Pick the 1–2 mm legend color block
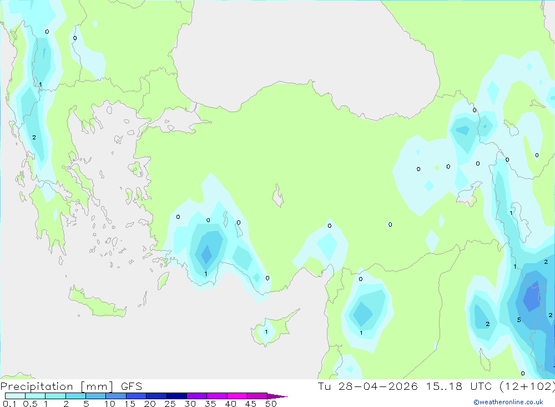The height and width of the screenshot is (407, 555). click(55, 396)
